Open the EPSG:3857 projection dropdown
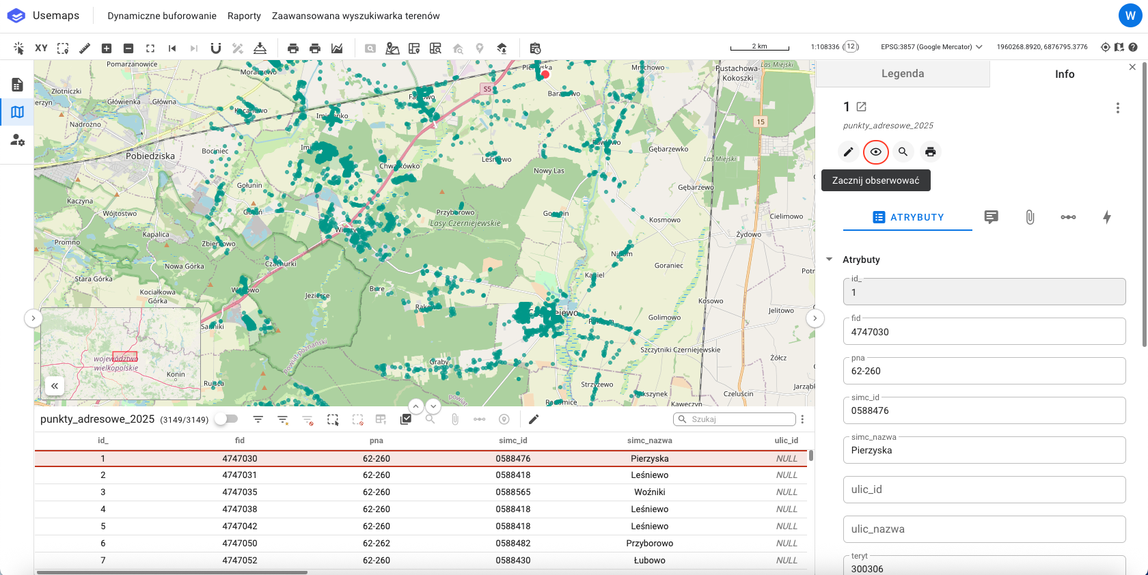The height and width of the screenshot is (575, 1148). [x=931, y=47]
